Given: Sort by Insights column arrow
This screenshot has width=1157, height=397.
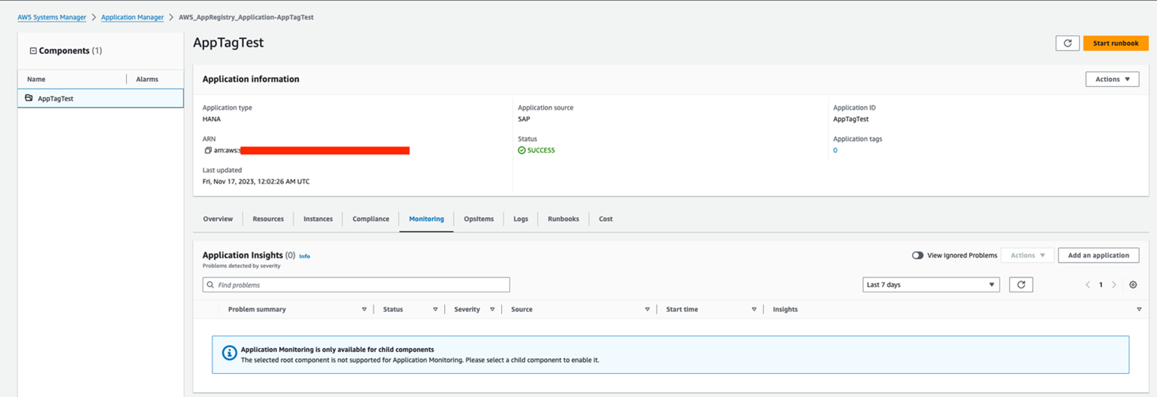Looking at the screenshot, I should (1139, 309).
